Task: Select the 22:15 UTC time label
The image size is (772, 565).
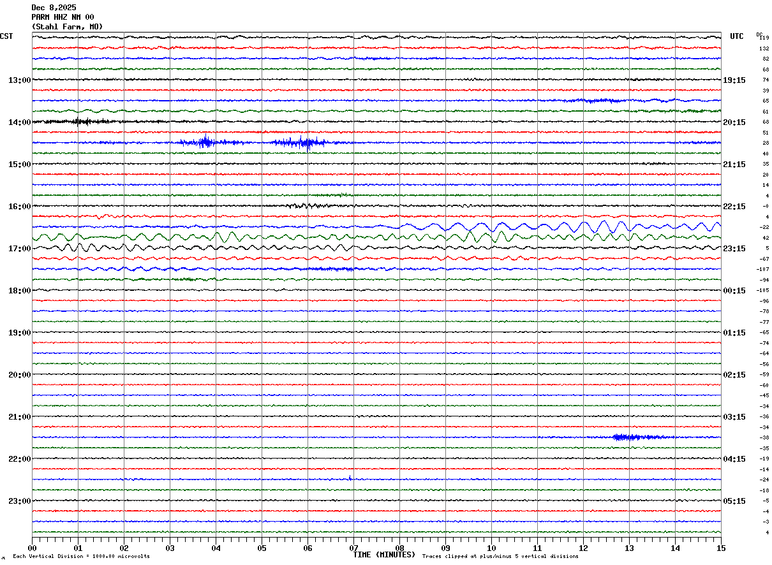Action: click(734, 207)
